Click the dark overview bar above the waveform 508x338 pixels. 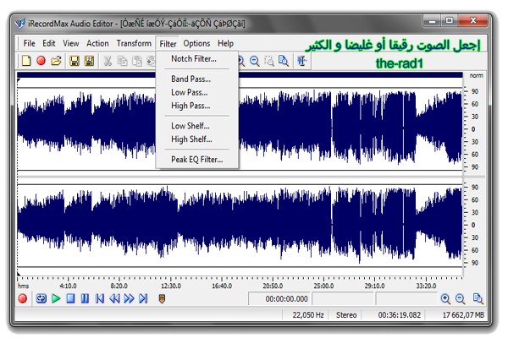(x=240, y=75)
